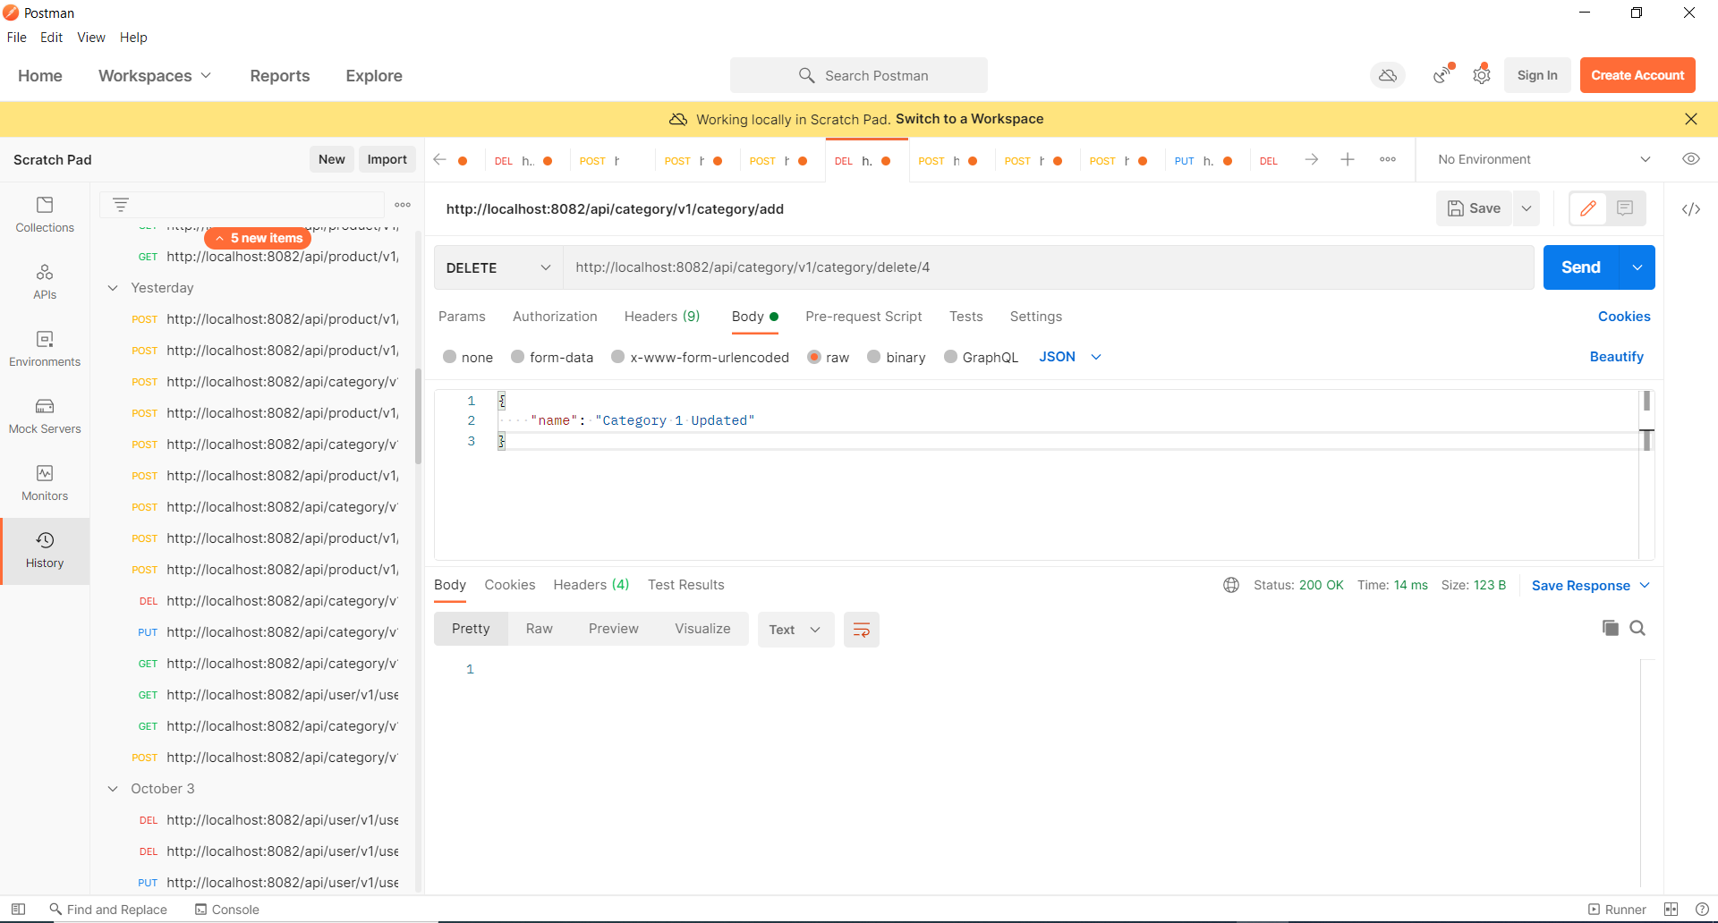Click the Import button
This screenshot has width=1718, height=923.
[387, 159]
